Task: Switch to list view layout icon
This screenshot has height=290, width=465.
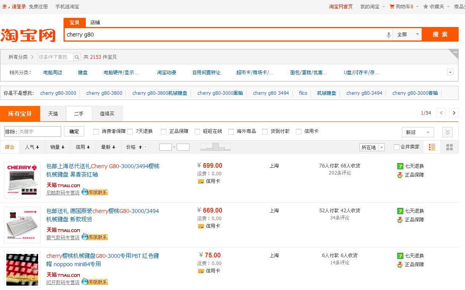Action: pyautogui.click(x=432, y=147)
